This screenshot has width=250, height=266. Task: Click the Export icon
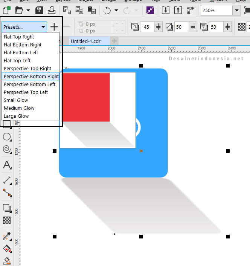click(x=178, y=10)
